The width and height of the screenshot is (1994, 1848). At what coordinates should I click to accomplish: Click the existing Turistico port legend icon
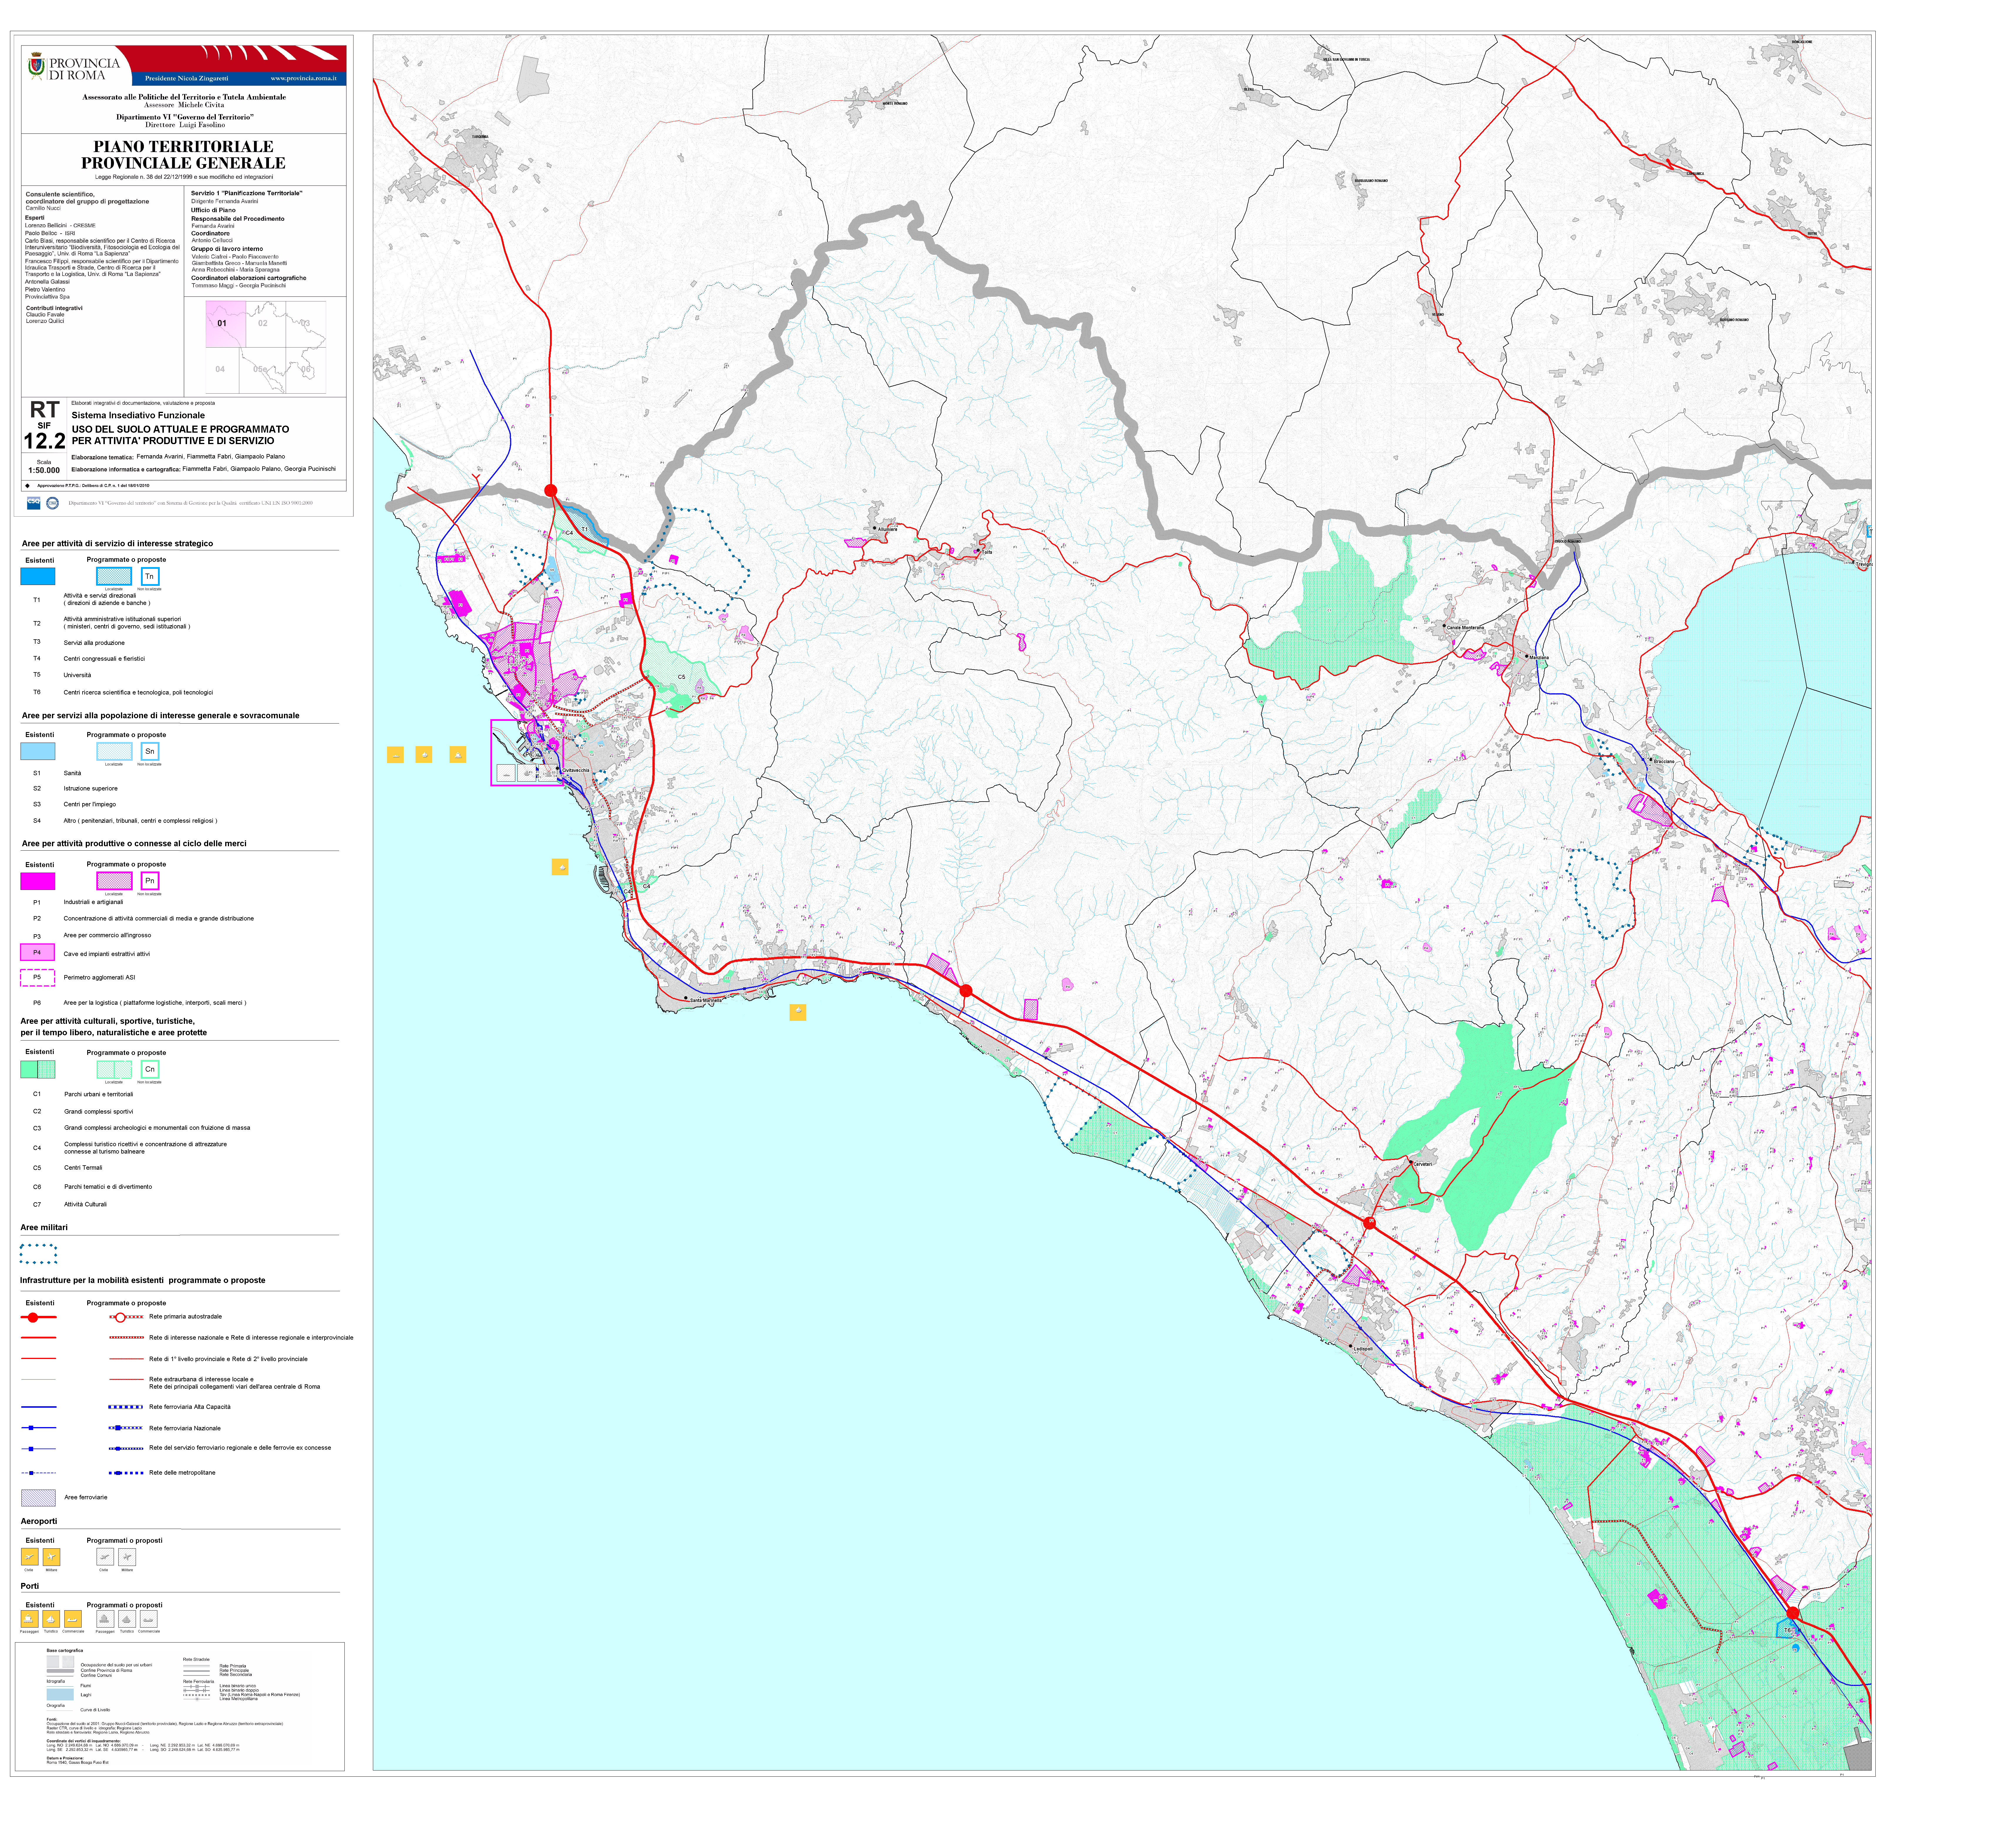click(51, 1619)
